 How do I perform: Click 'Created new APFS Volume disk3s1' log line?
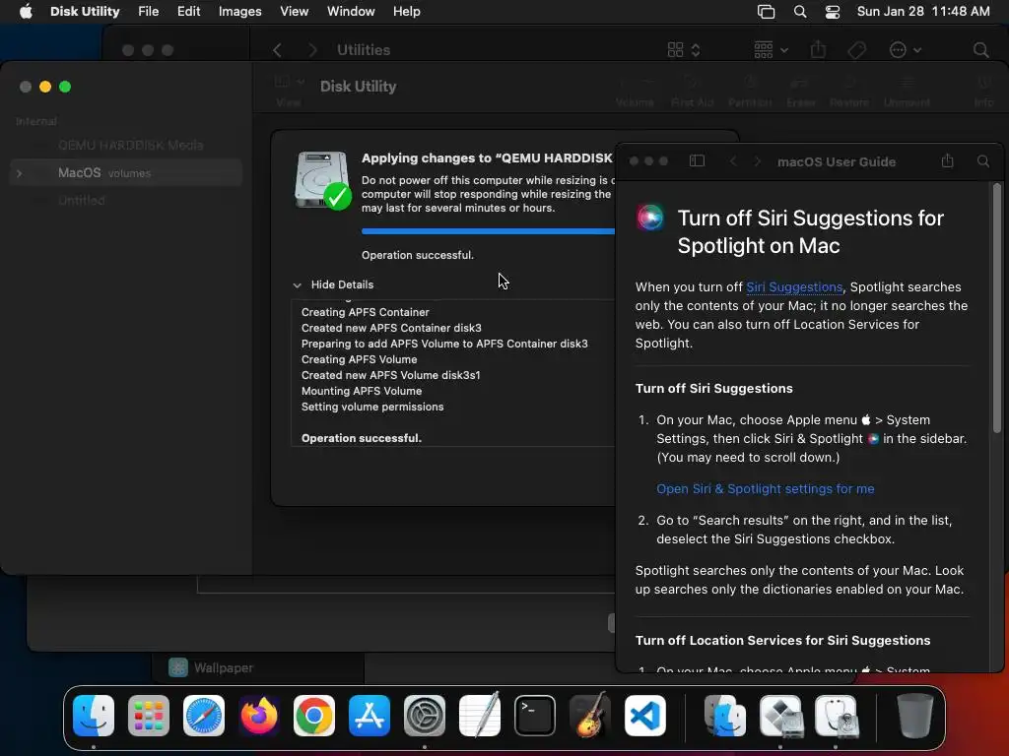[x=390, y=375]
